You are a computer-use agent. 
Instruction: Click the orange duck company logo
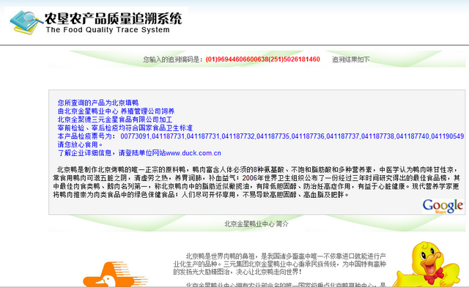[x=115, y=275]
